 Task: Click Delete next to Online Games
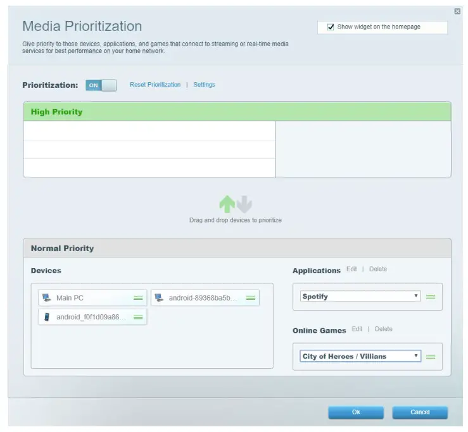click(x=384, y=329)
